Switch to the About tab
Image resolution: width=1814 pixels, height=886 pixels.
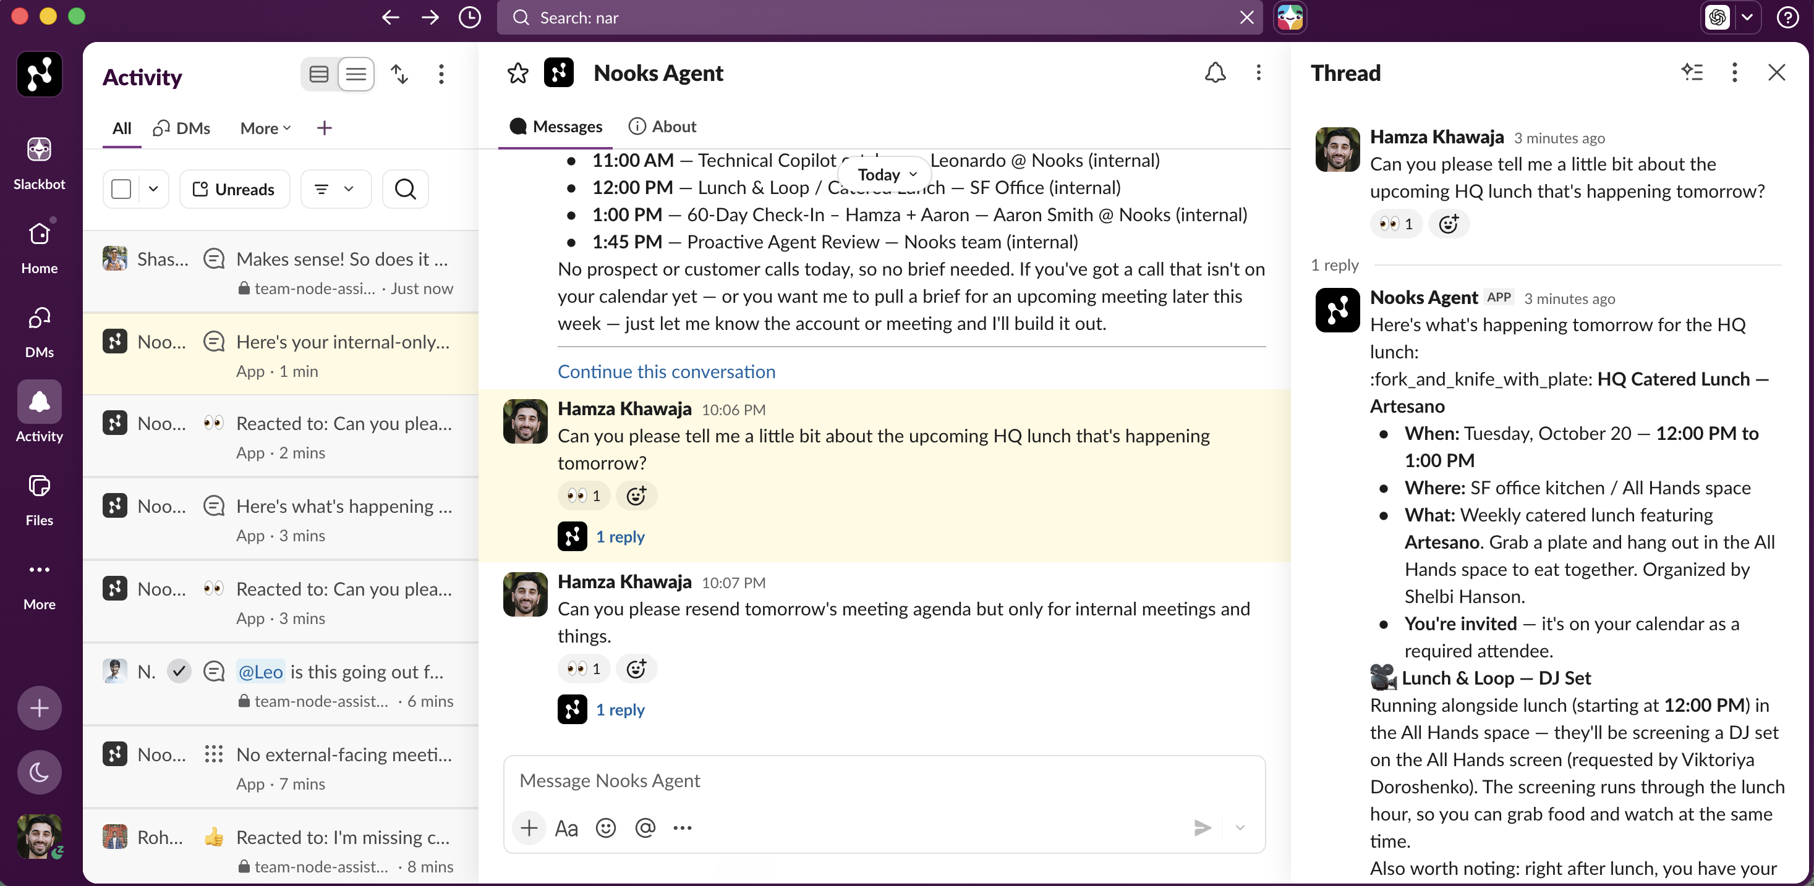coord(662,127)
